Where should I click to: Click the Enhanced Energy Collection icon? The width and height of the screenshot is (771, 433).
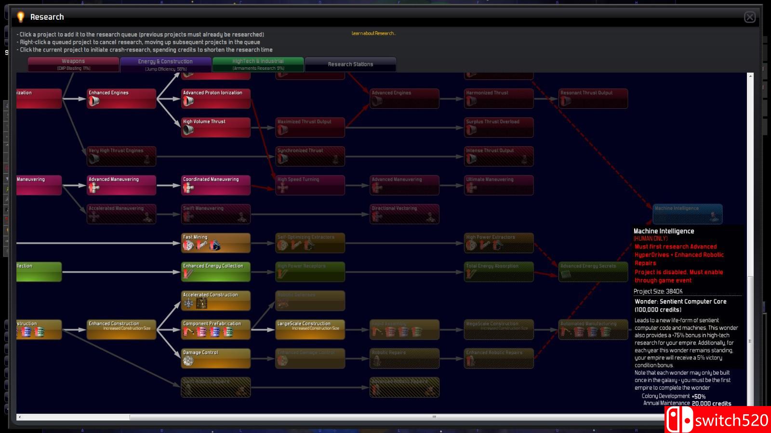(x=188, y=274)
